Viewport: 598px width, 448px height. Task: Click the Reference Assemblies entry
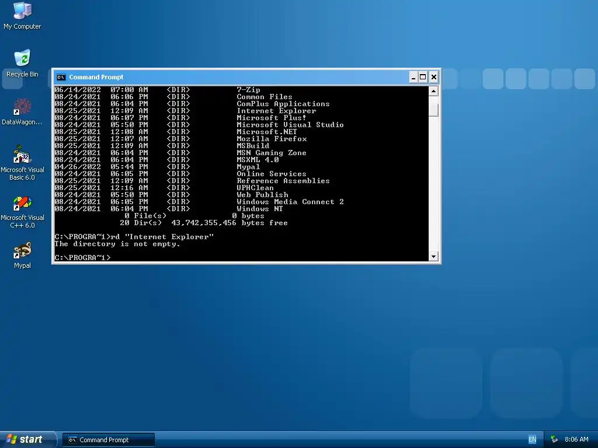pos(283,181)
